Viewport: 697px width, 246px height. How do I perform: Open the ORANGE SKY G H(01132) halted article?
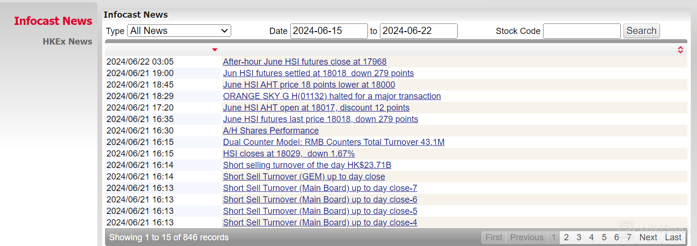(331, 96)
